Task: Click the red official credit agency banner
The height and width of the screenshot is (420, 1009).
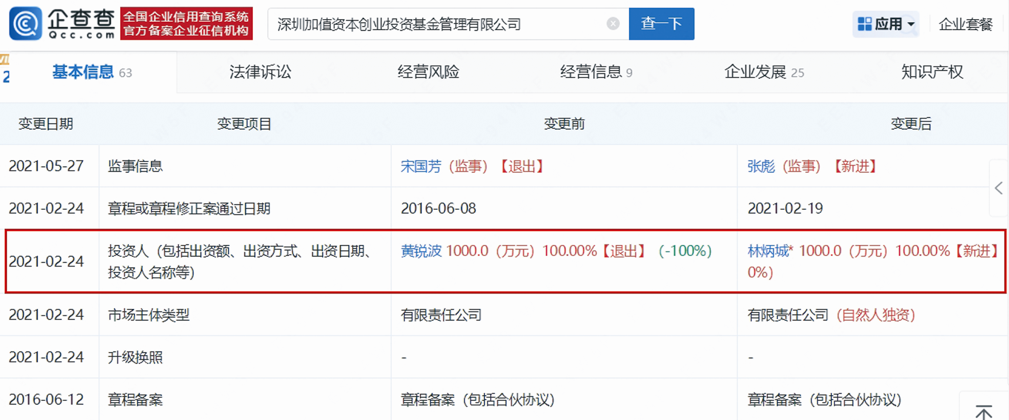Action: click(186, 24)
